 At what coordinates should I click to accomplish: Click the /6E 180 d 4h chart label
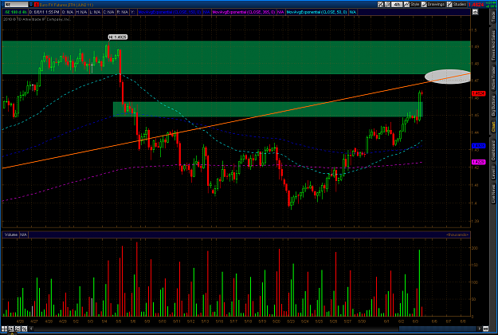pos(16,12)
